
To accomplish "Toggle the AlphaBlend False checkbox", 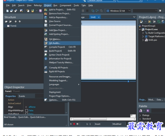I will 27,114.
